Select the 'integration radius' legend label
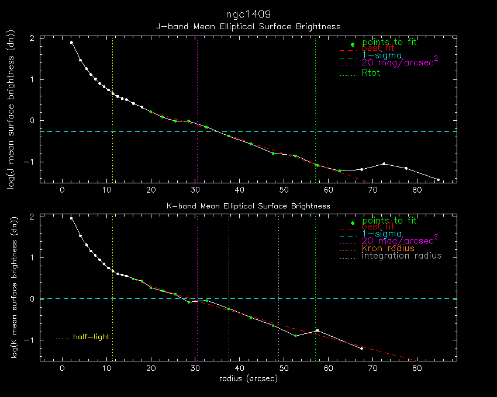The image size is (497, 397). [402, 256]
